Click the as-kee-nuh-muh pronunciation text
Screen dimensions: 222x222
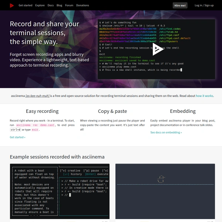(x=37, y=96)
